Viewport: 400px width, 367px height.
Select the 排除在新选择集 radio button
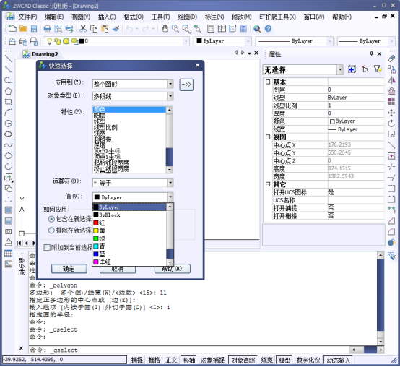pyautogui.click(x=51, y=230)
